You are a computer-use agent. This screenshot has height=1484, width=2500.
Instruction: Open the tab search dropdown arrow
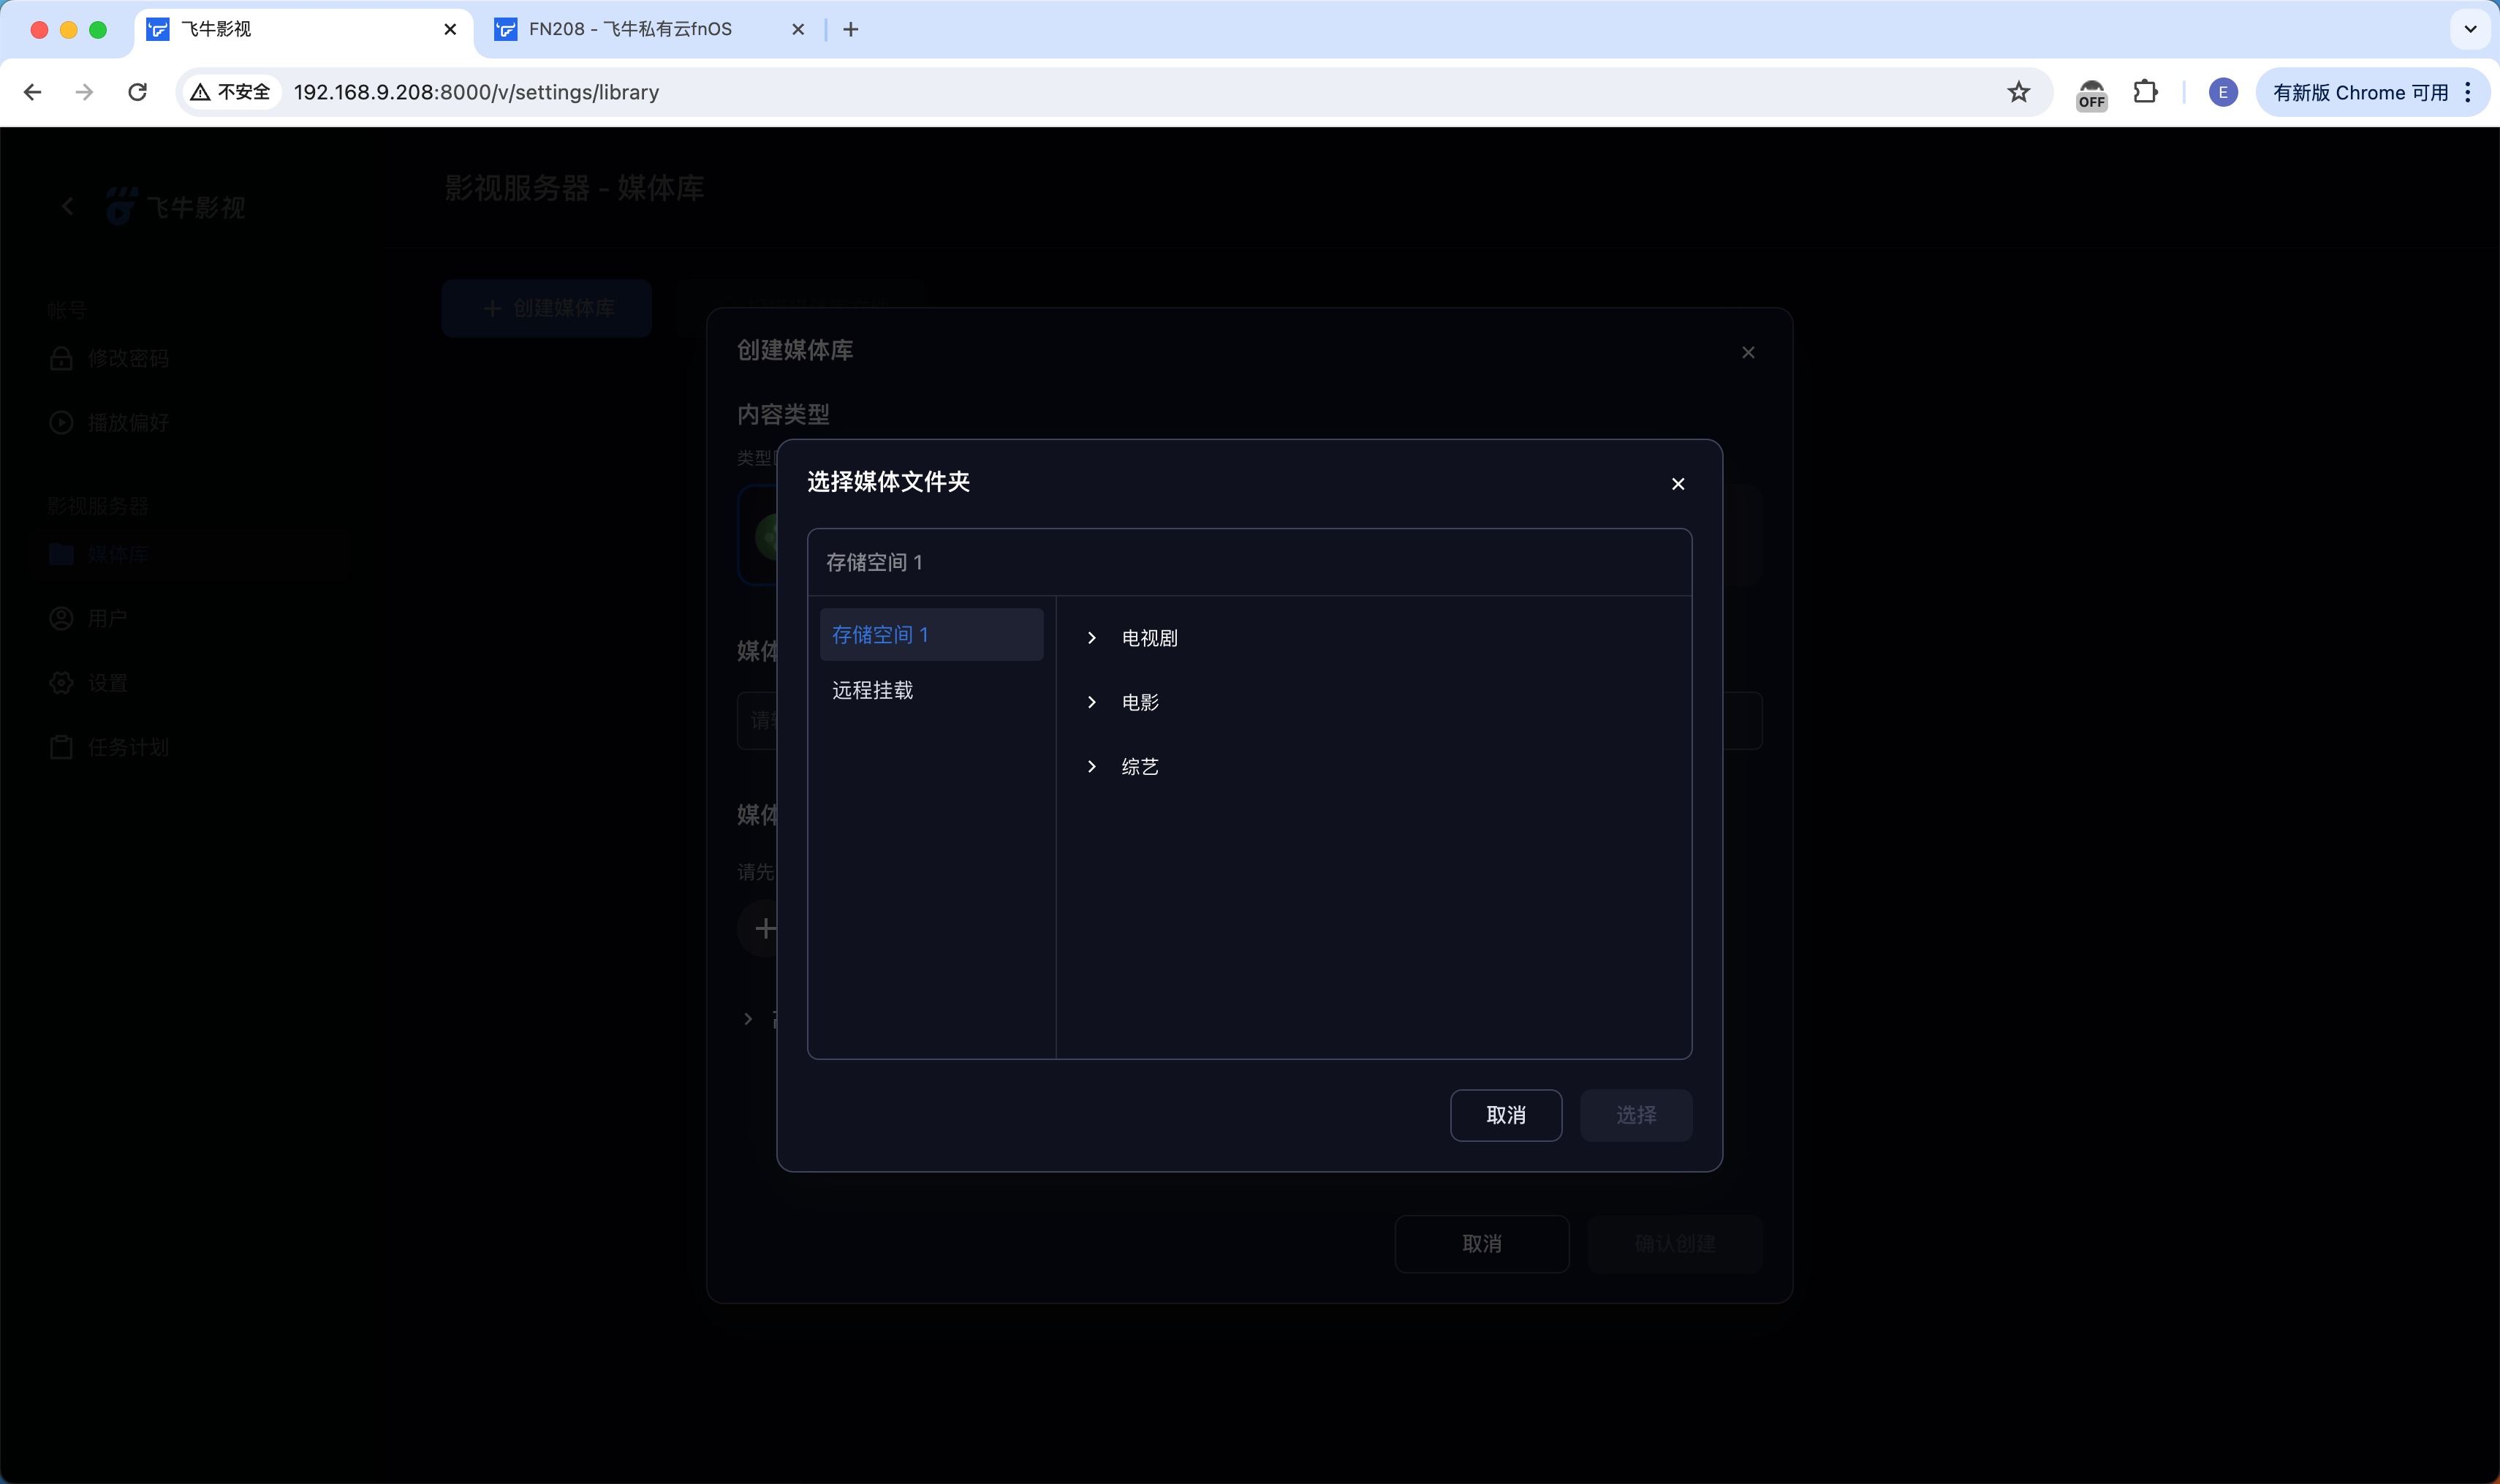(x=2469, y=29)
